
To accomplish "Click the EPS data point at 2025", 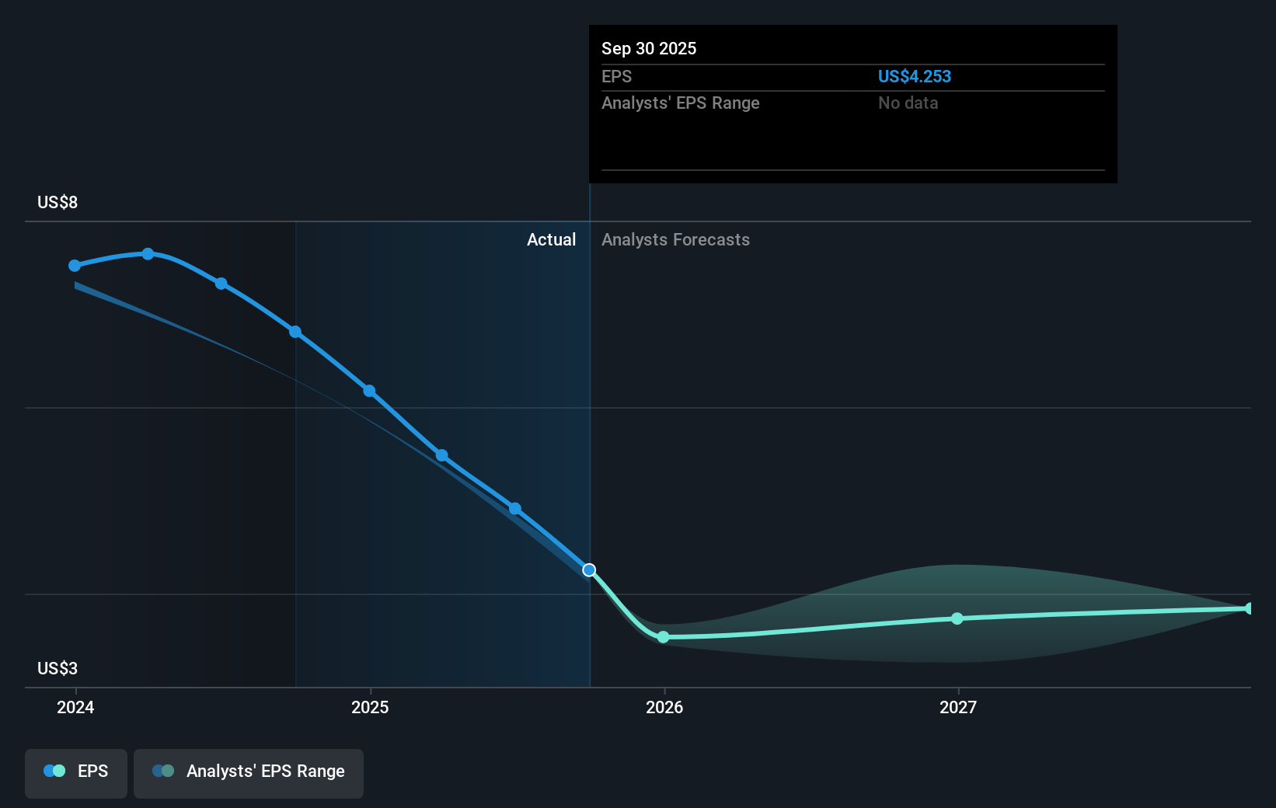I will click(x=369, y=391).
